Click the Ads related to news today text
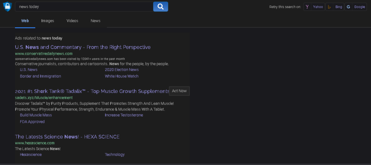The height and width of the screenshot is (165, 371). (38, 38)
